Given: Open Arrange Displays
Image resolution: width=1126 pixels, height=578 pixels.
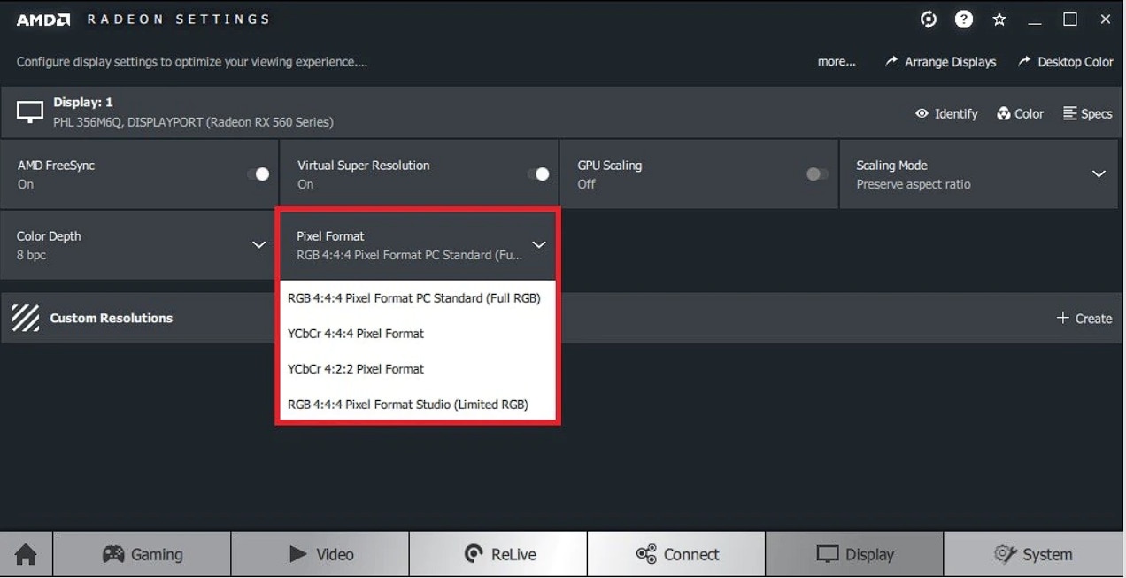Looking at the screenshot, I should (940, 62).
